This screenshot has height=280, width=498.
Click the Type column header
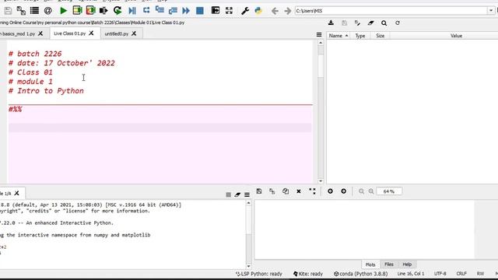point(360,36)
